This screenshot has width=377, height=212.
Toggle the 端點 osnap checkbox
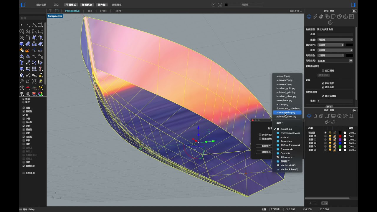[x=24, y=108]
